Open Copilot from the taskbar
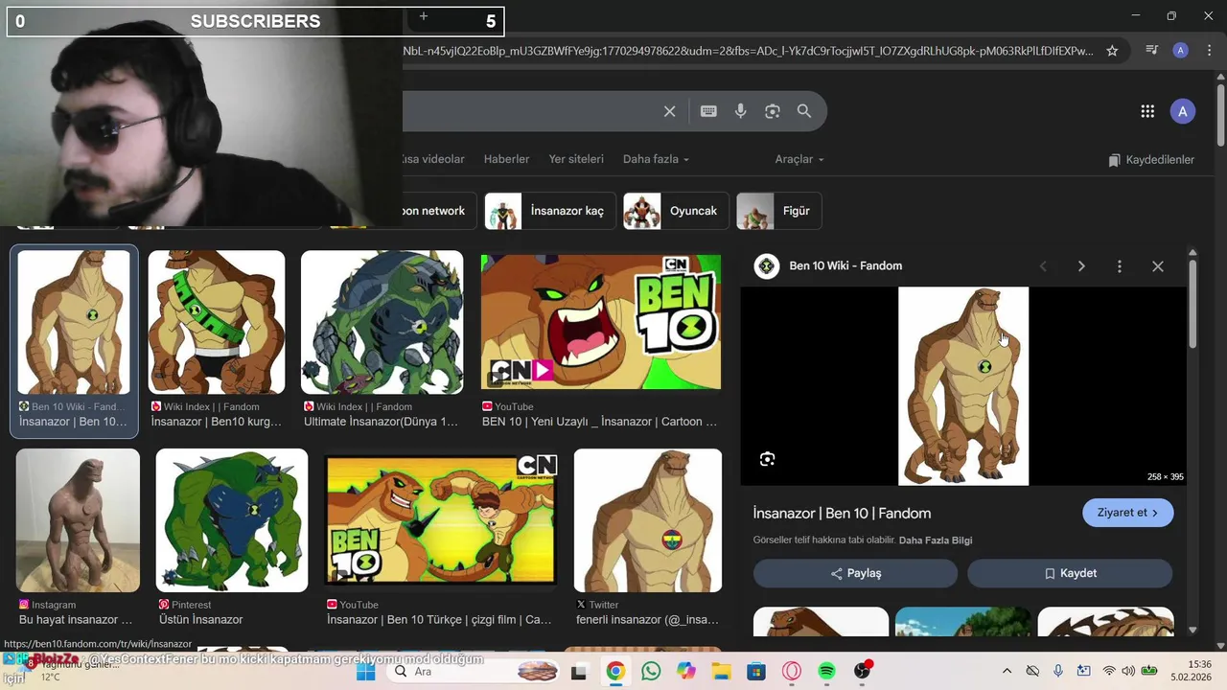The image size is (1227, 690). [685, 672]
